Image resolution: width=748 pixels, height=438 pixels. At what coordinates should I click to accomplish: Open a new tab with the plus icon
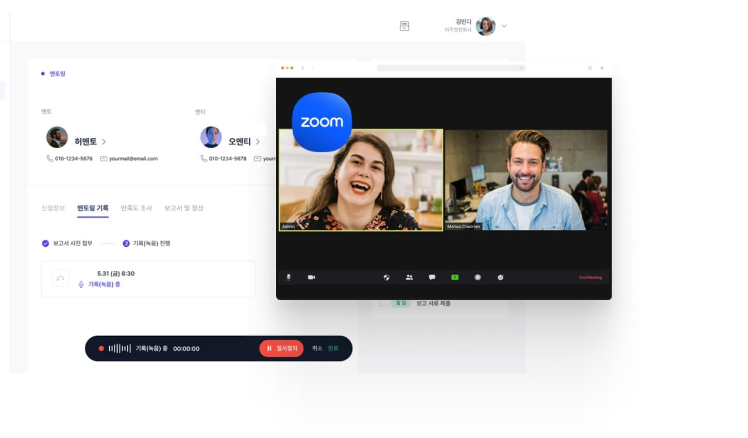pyautogui.click(x=602, y=68)
